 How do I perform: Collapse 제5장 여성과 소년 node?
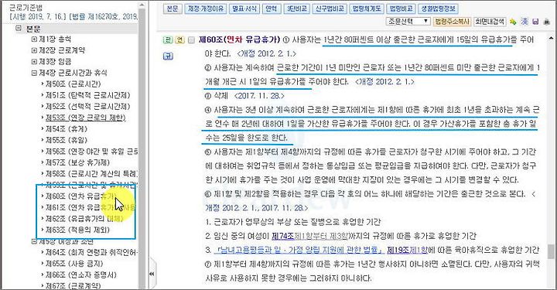34,241
